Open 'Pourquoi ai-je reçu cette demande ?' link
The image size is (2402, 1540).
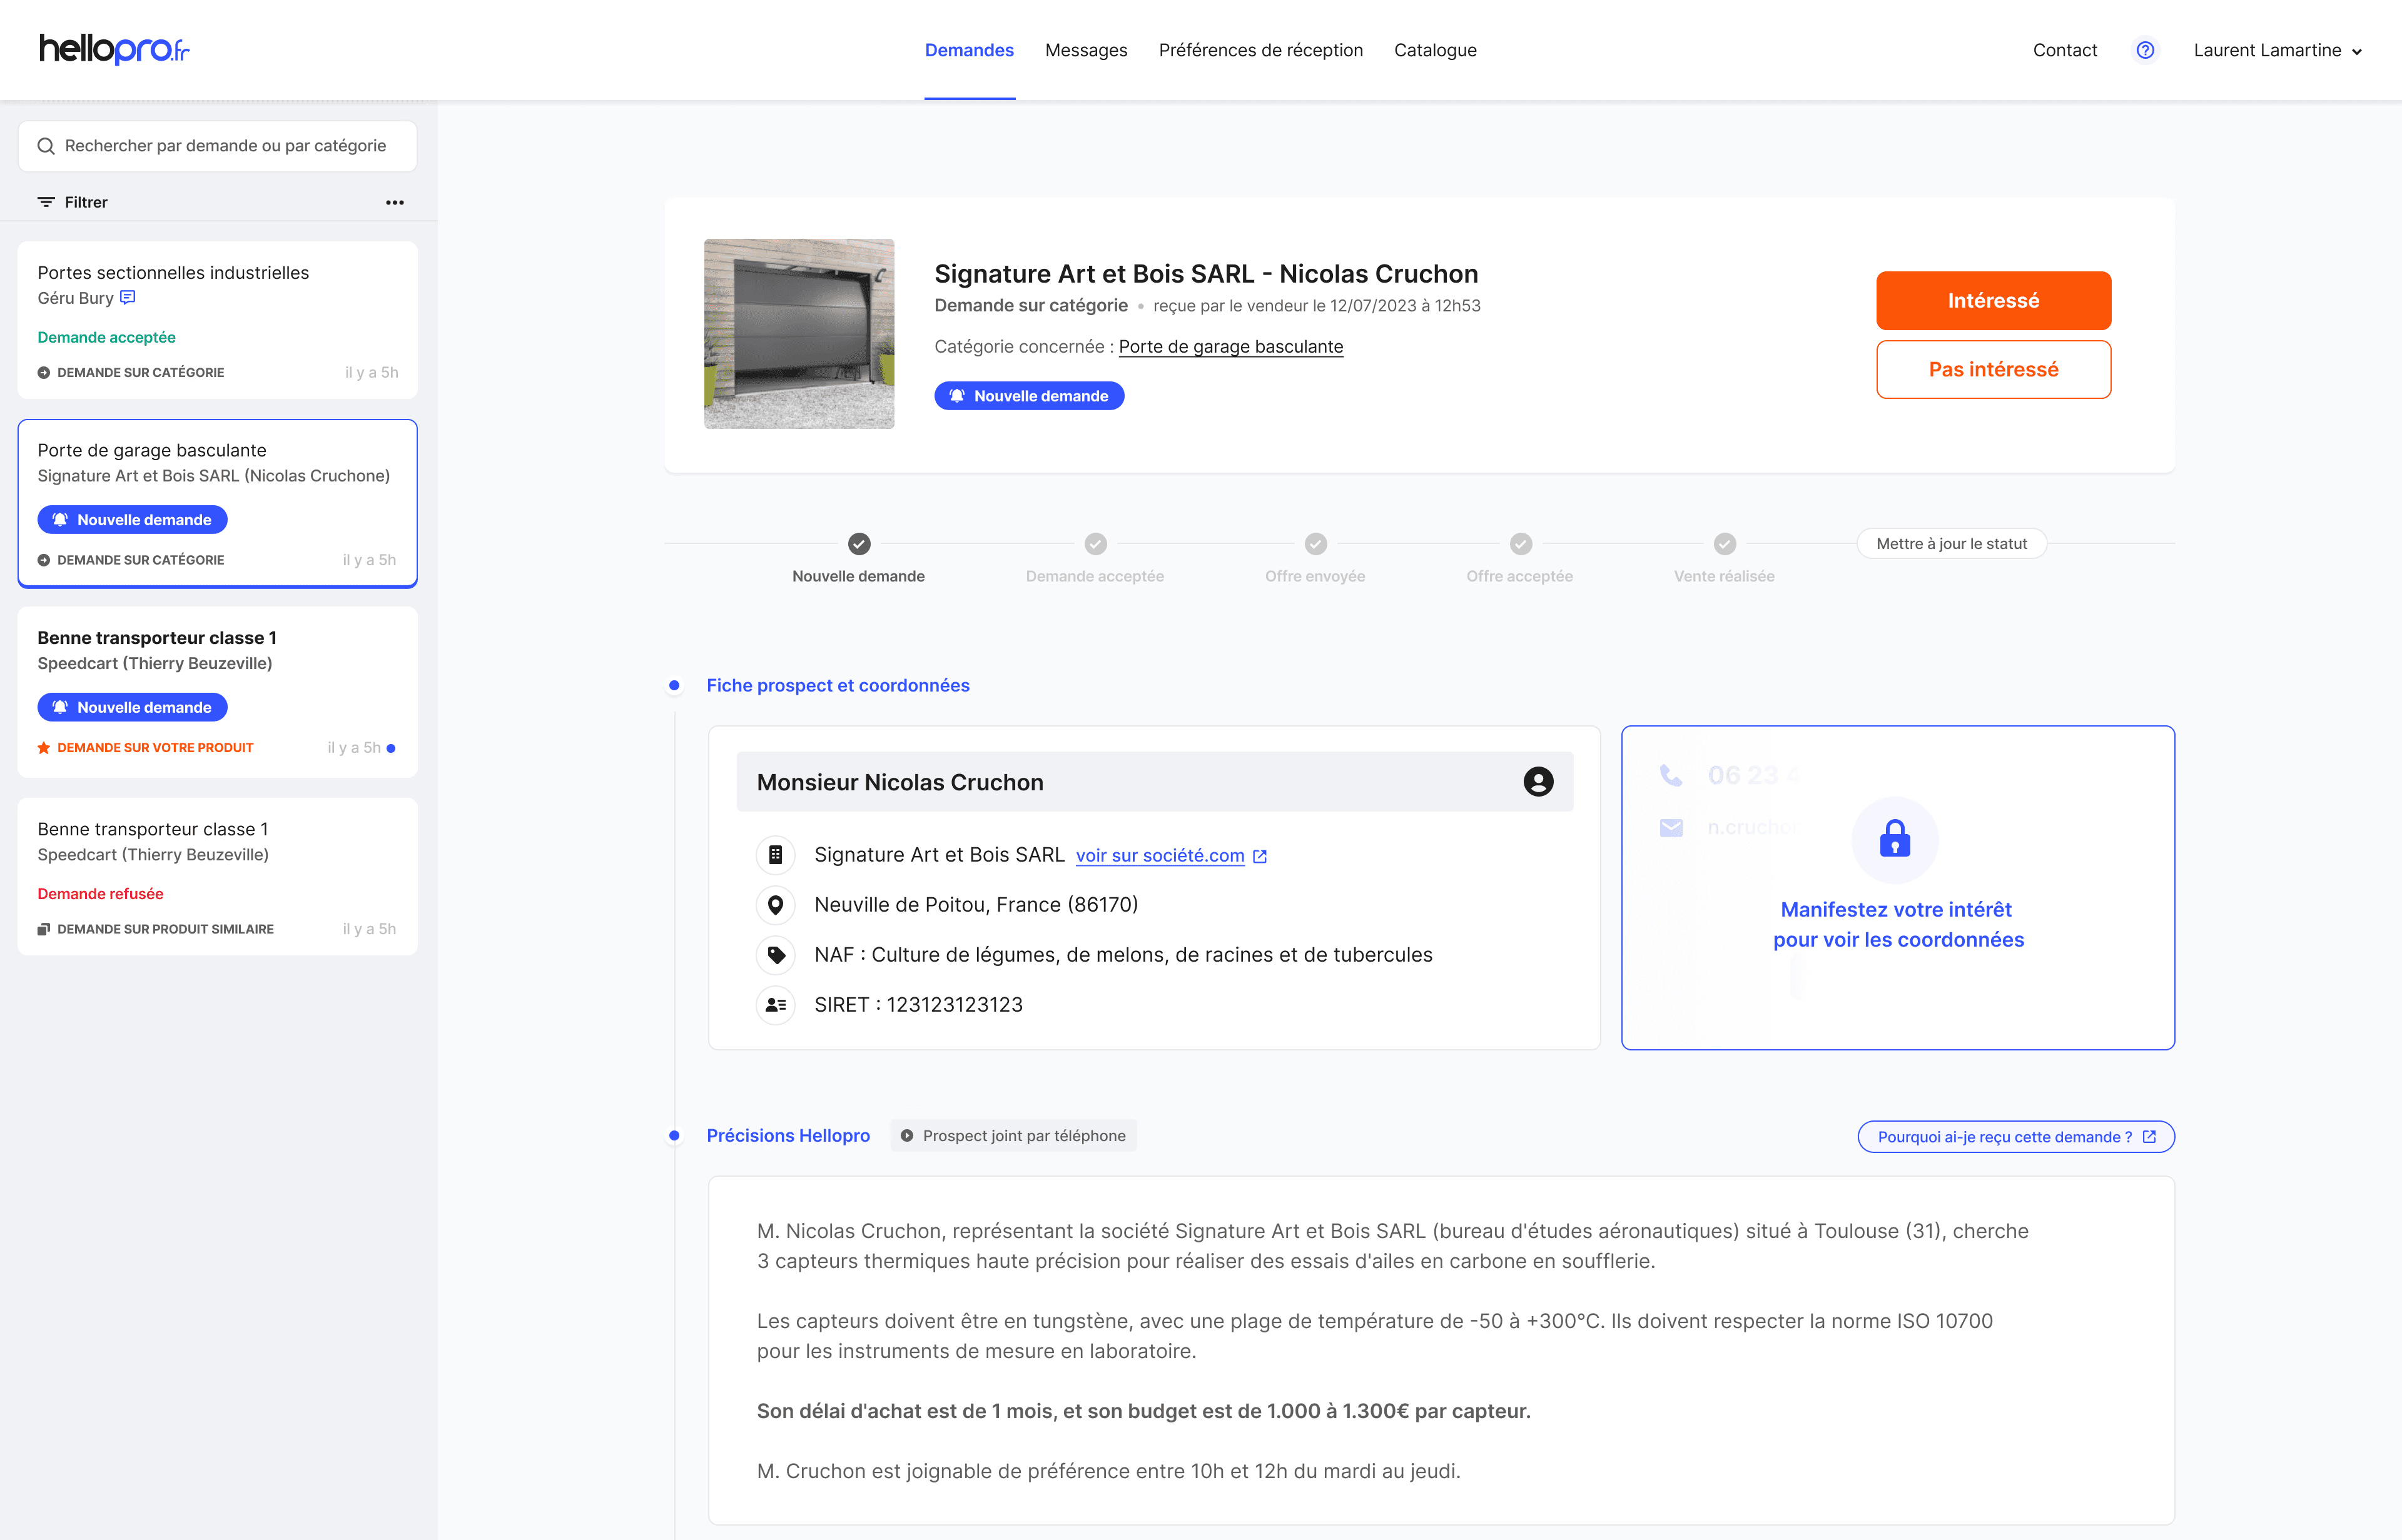click(x=2015, y=1136)
